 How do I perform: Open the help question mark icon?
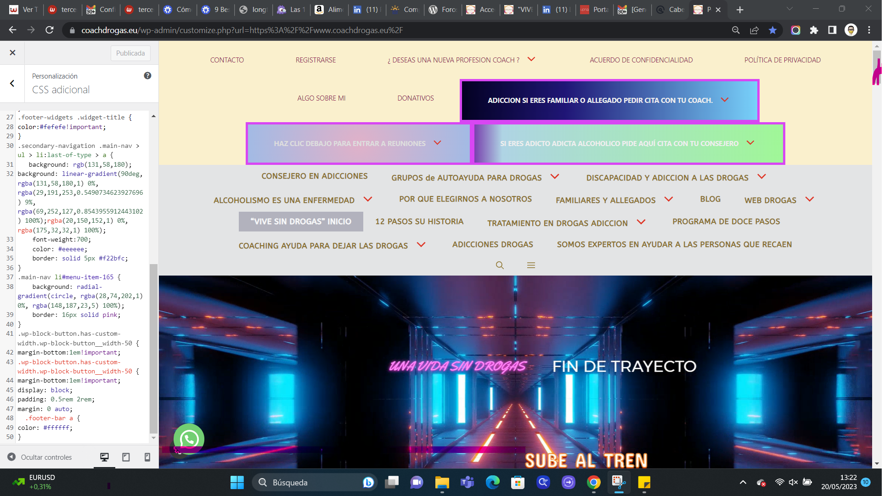click(x=147, y=76)
